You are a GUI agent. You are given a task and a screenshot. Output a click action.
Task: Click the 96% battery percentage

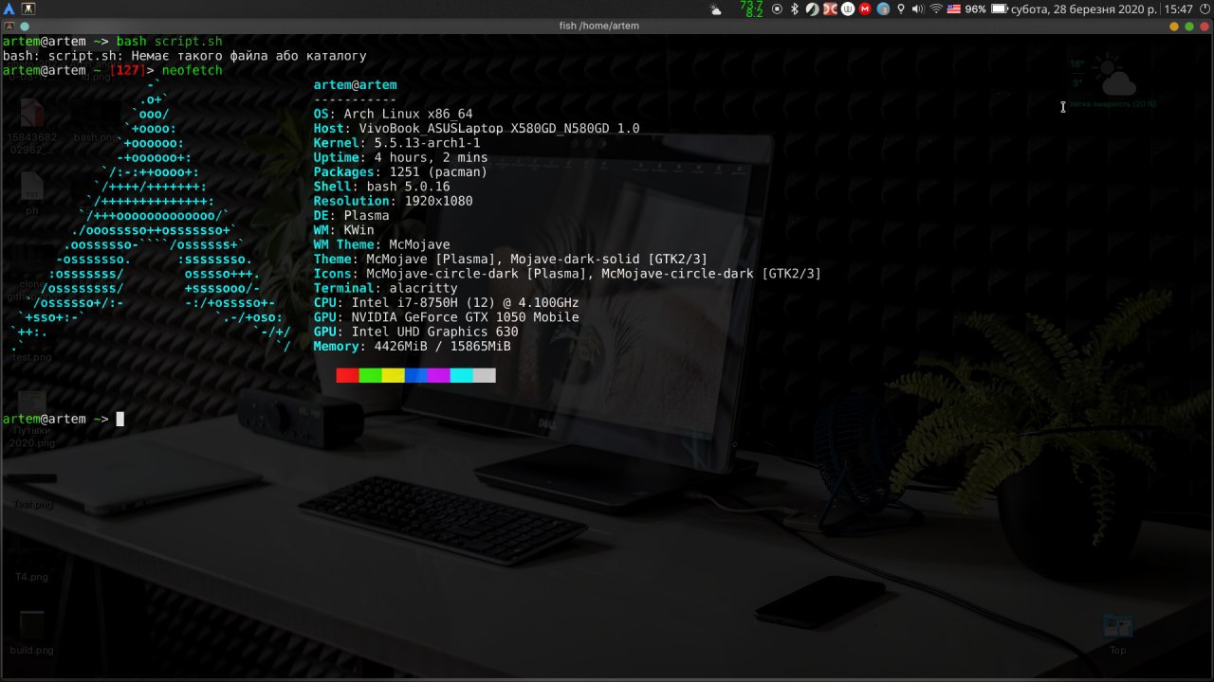click(976, 9)
